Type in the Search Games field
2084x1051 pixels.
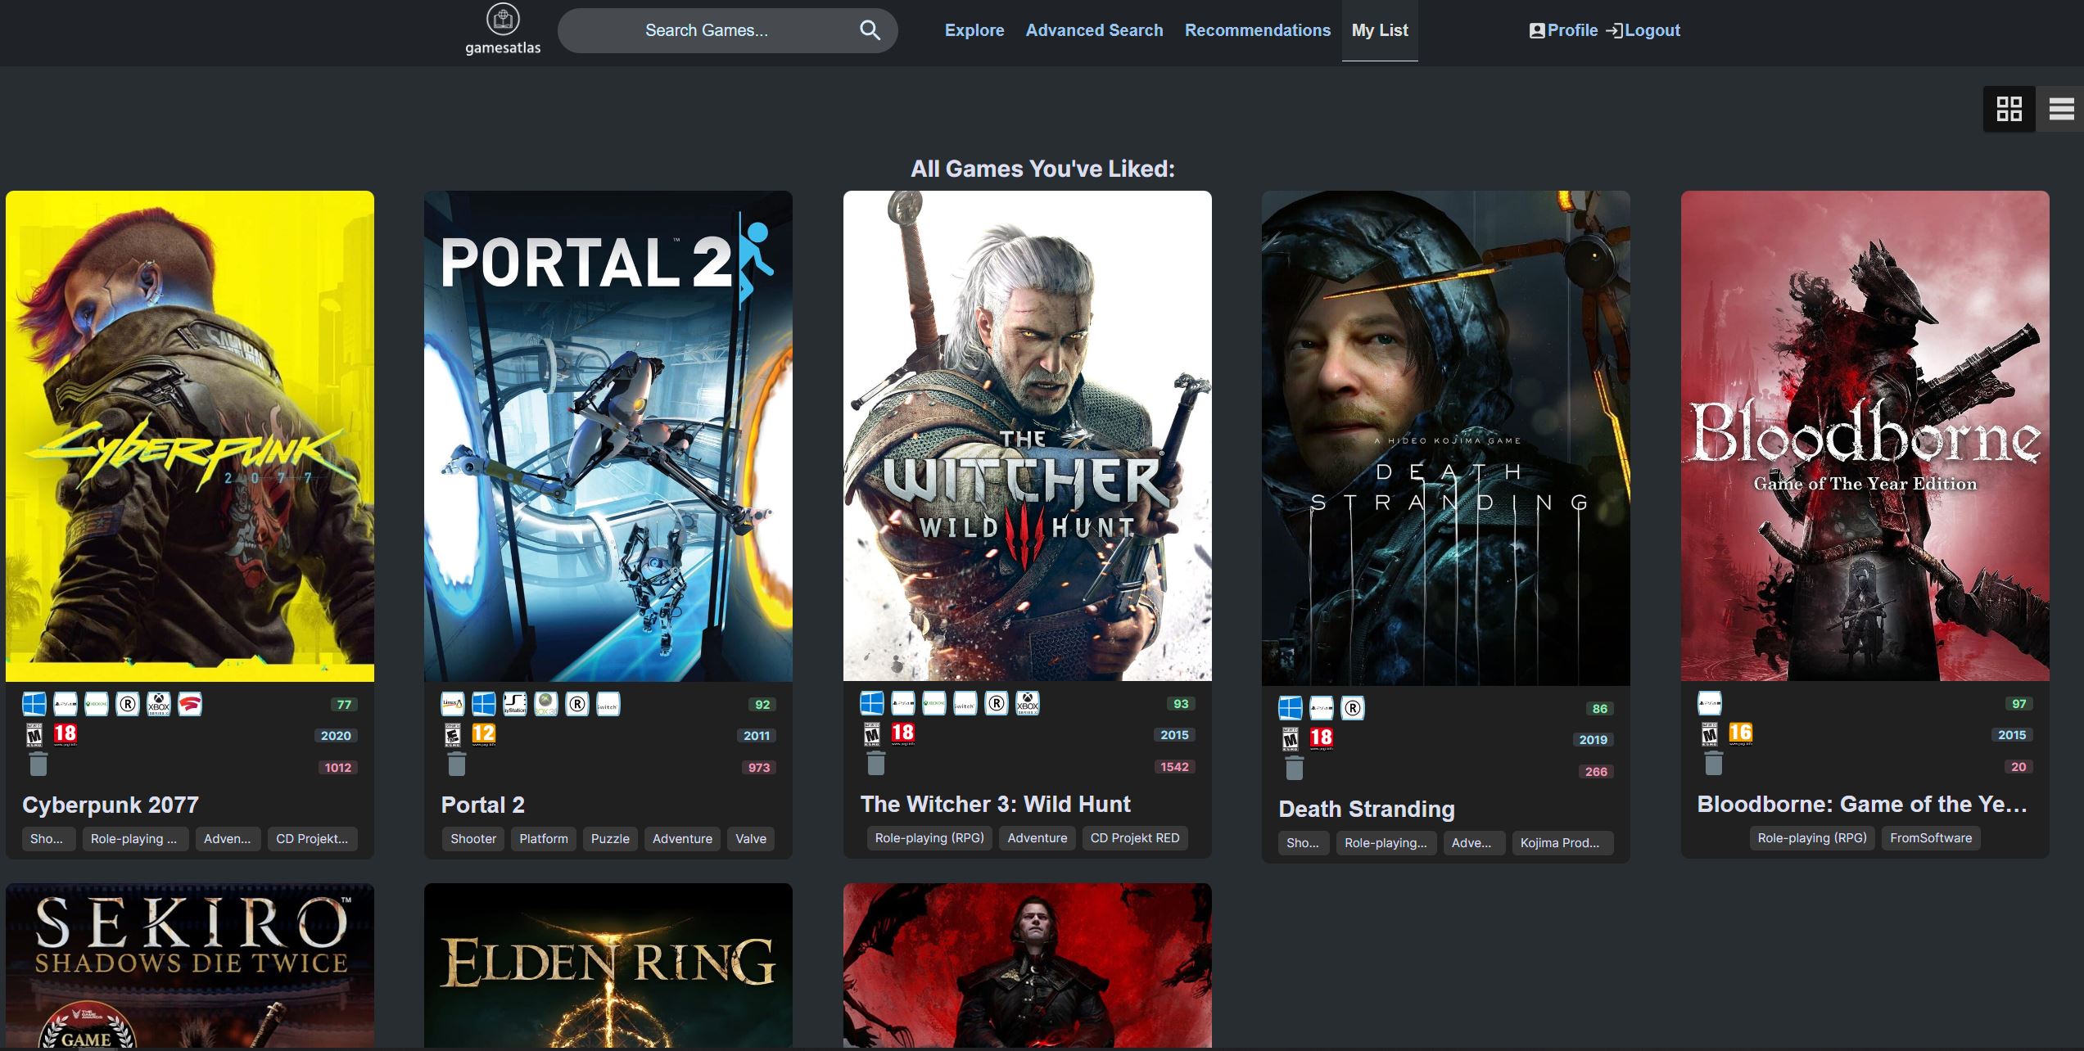tap(706, 30)
